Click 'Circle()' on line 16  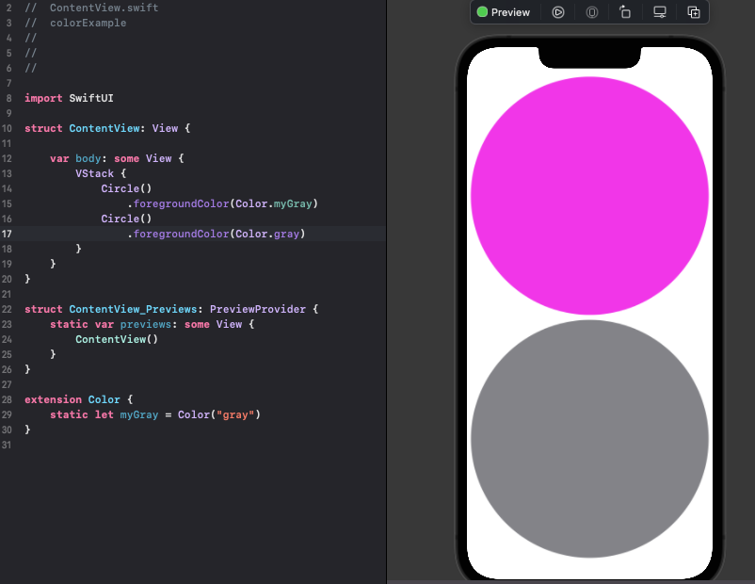pos(126,219)
